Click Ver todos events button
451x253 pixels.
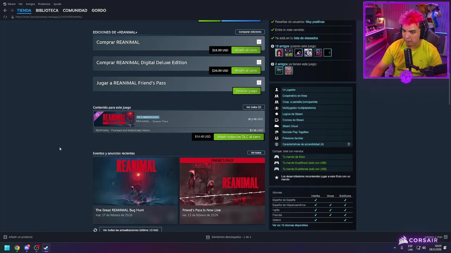point(256,153)
